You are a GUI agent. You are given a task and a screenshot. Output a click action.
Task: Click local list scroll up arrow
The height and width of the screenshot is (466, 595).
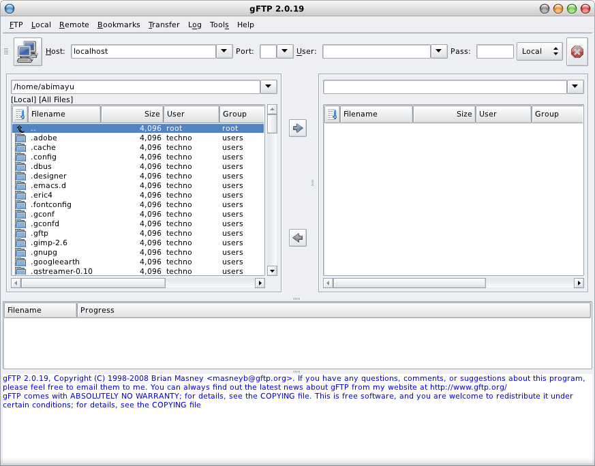pos(272,110)
